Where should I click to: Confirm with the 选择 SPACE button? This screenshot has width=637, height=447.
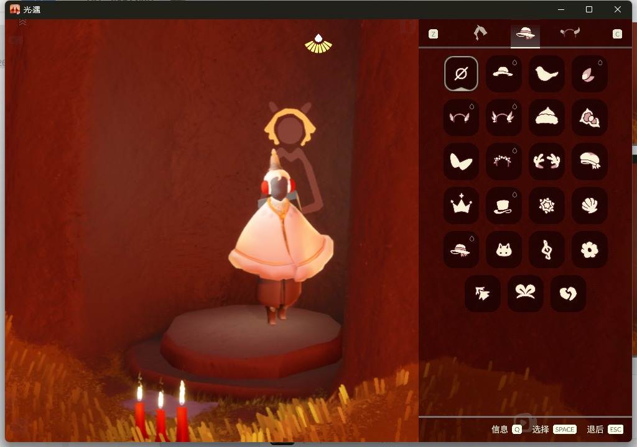point(554,429)
